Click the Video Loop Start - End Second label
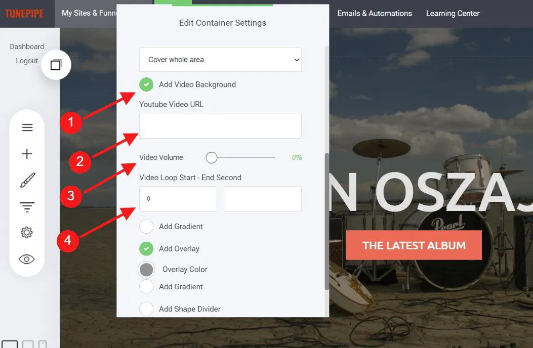 190,178
